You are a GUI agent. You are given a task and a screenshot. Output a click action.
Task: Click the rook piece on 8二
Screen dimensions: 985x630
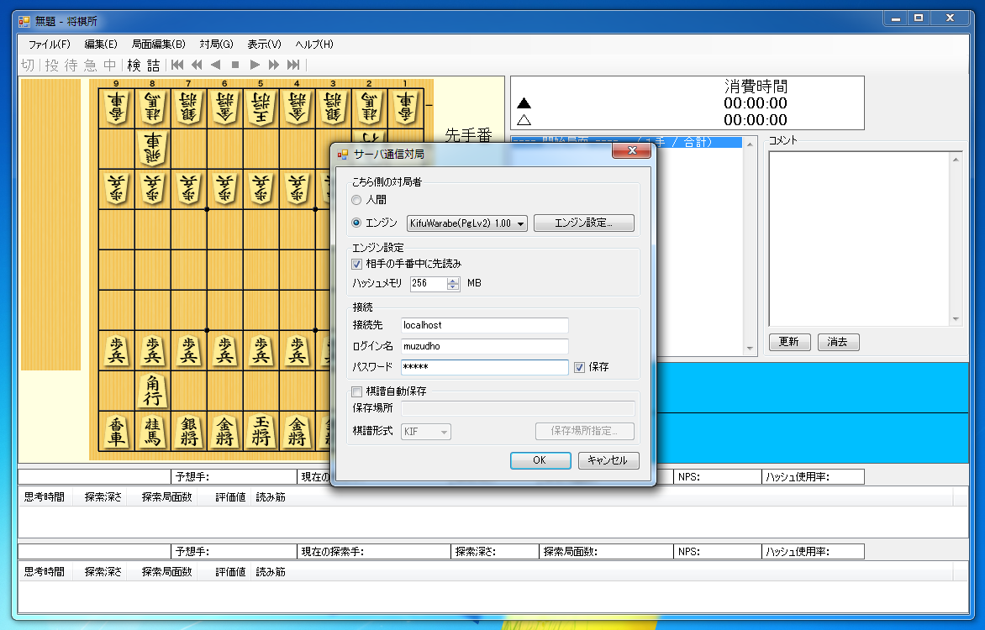tap(153, 148)
